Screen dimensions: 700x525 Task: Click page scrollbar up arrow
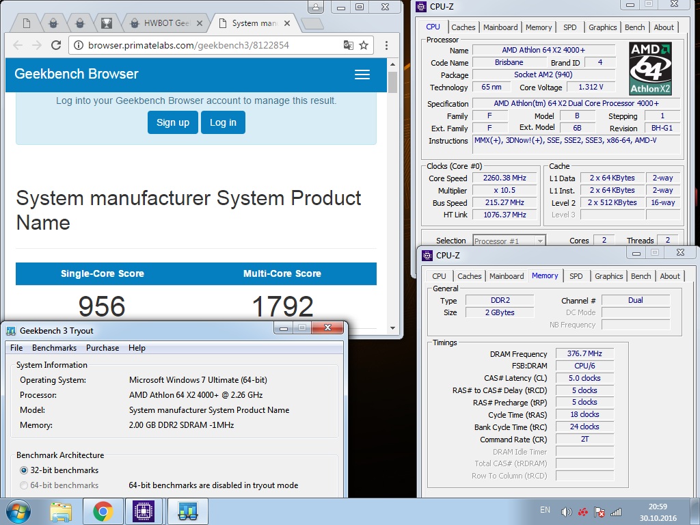[393, 64]
